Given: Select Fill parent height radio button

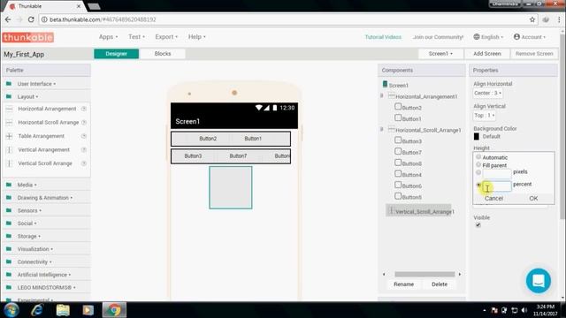Looking at the screenshot, I should tap(478, 165).
